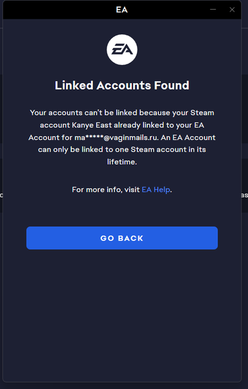Image resolution: width=248 pixels, height=389 pixels.
Task: Click the title bar between EA and minimize
Action: point(168,10)
